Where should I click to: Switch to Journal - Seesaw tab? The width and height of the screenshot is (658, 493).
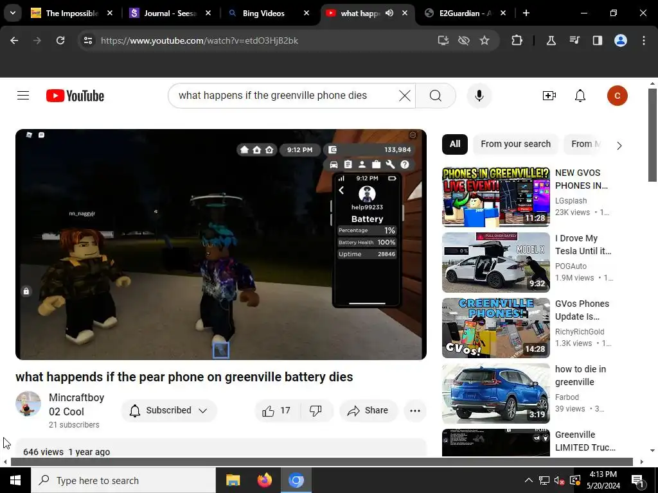[170, 13]
